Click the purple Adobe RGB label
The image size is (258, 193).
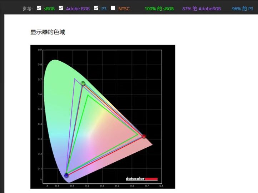tap(78, 9)
